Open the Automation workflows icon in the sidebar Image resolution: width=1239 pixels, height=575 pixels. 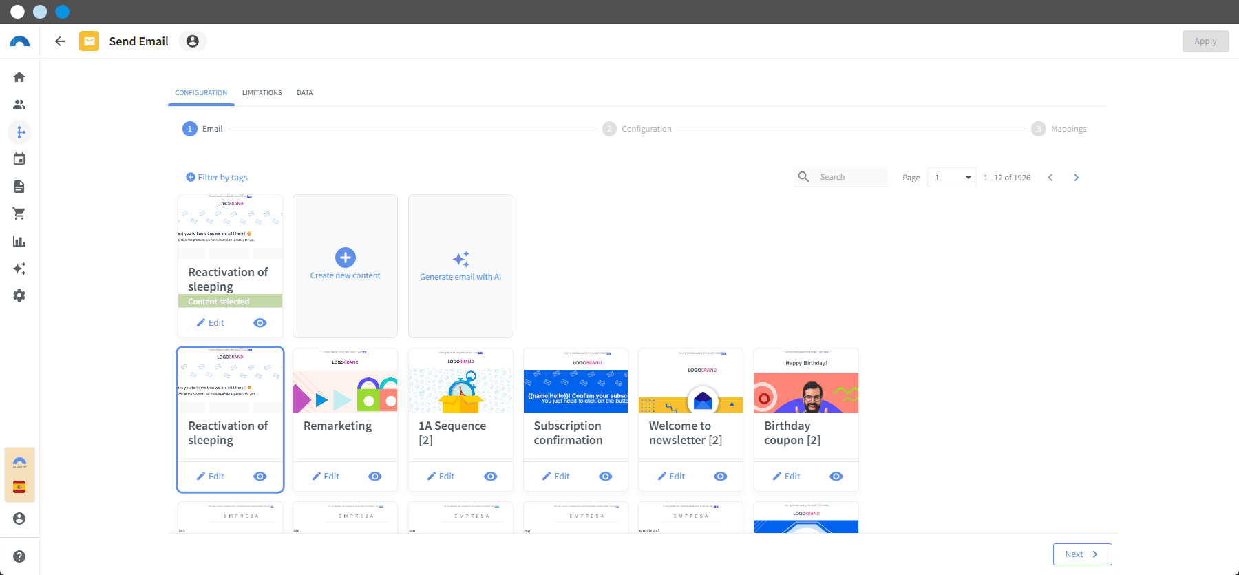click(x=19, y=132)
